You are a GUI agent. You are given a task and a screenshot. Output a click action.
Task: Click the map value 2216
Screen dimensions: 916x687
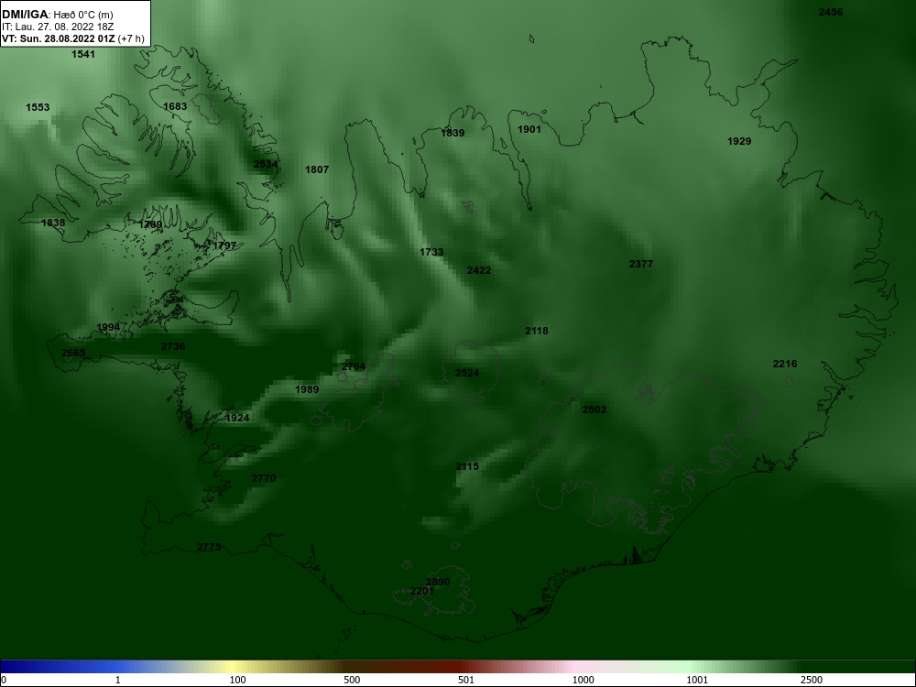[x=785, y=364]
